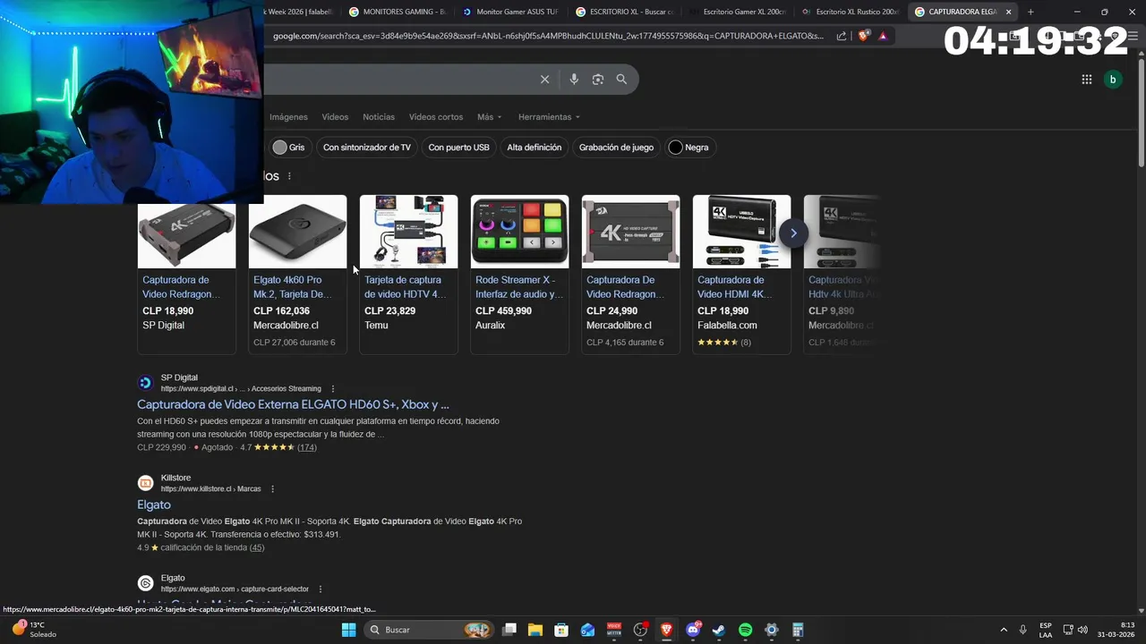
Task: Open 'Elgato 4k60 Pro Mk.2' product link
Action: [293, 287]
